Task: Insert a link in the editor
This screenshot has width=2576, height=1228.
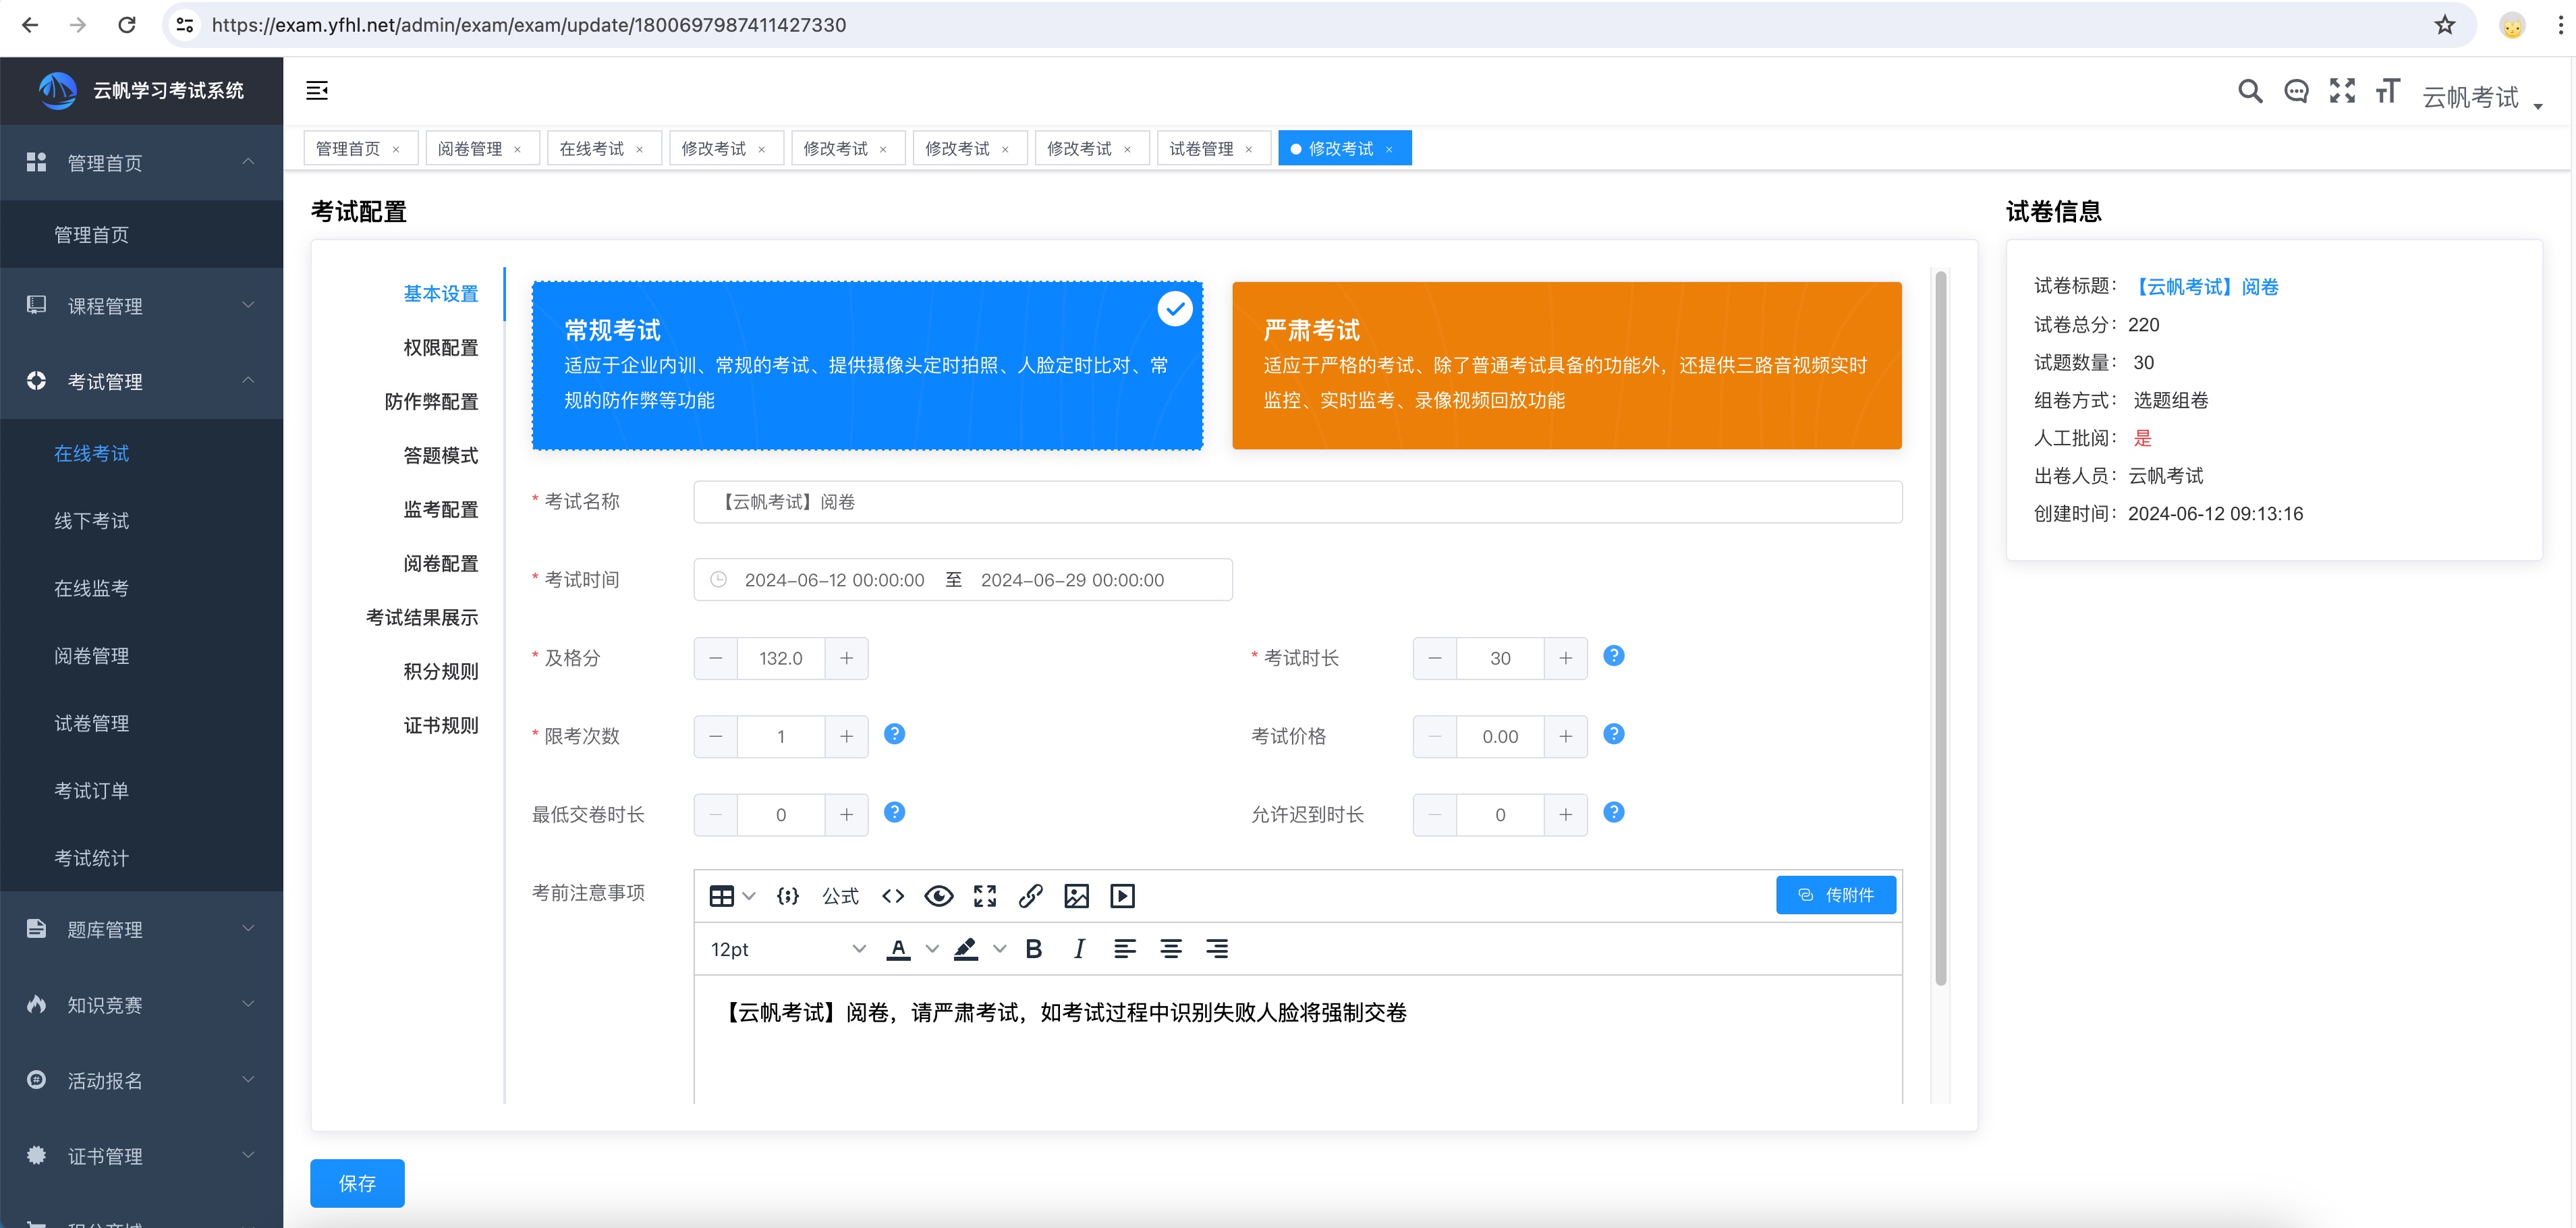Action: [x=1031, y=896]
